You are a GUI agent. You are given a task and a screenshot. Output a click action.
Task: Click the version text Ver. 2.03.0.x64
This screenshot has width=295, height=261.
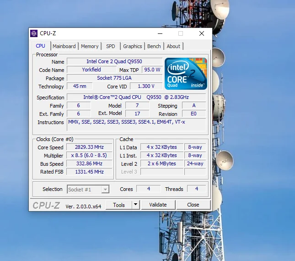pos(83,207)
